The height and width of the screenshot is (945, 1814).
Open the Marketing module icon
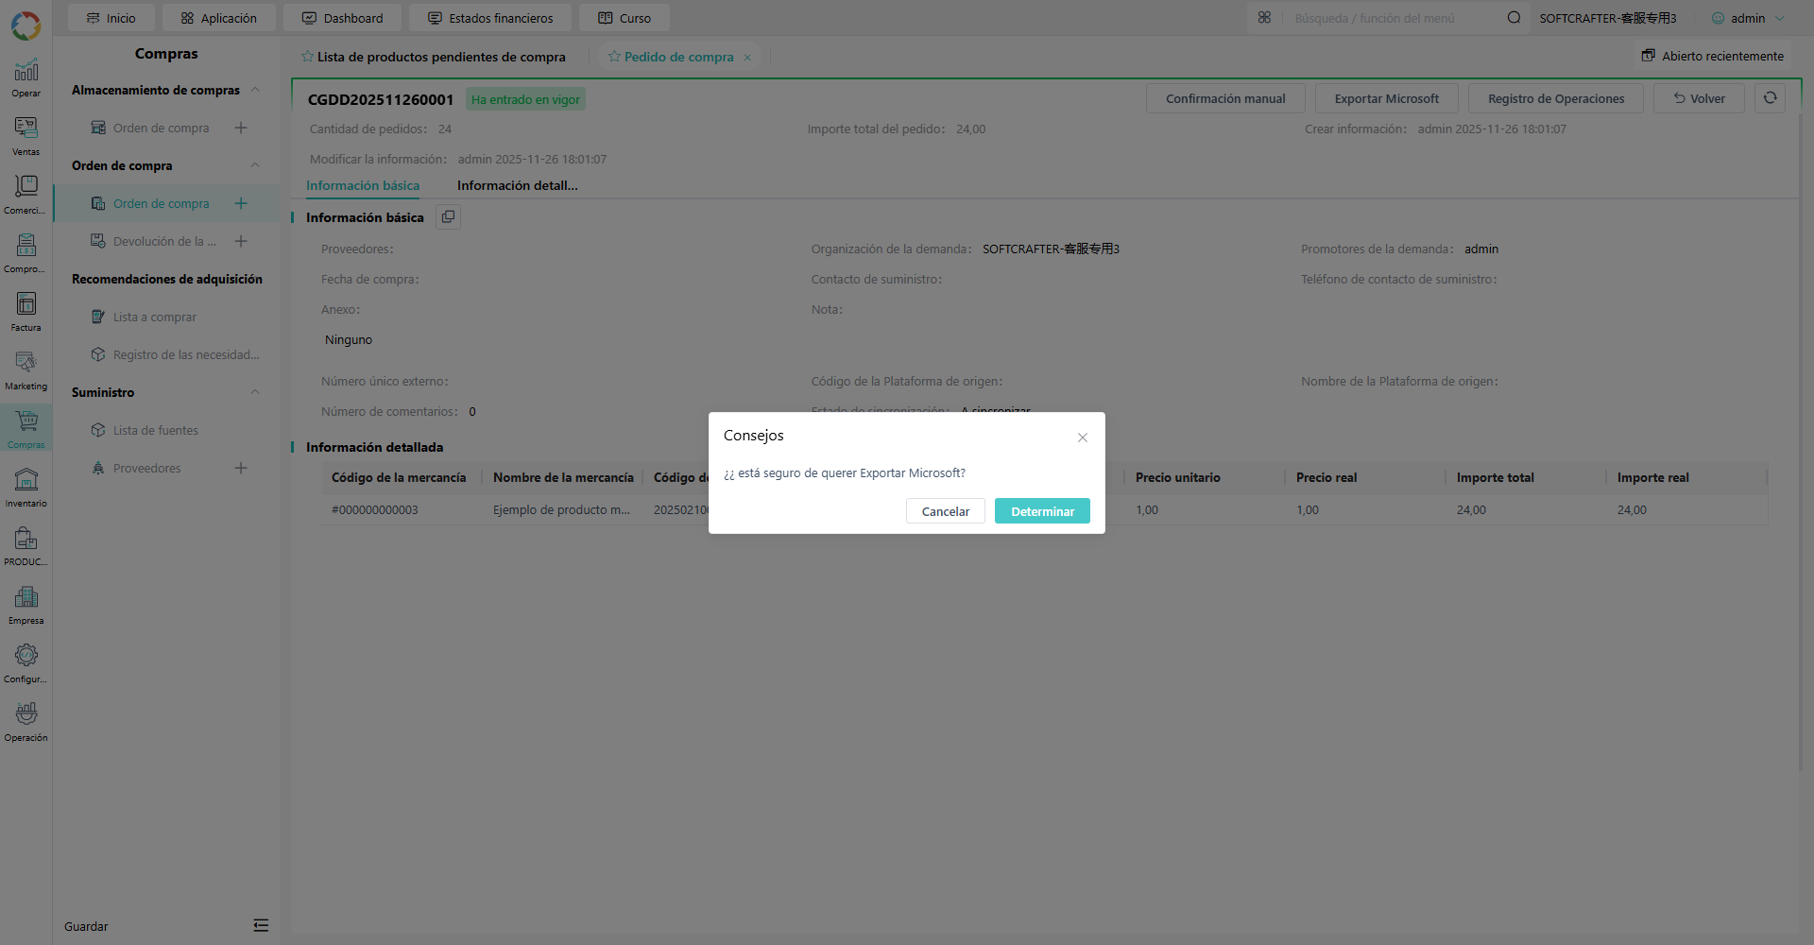tap(26, 370)
